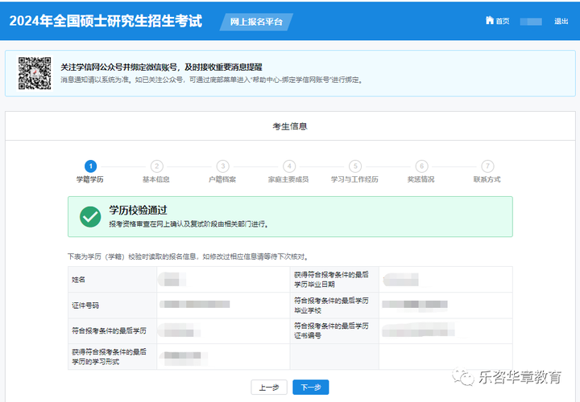Select step 1 circle 学籍学历
The height and width of the screenshot is (402, 580).
click(90, 166)
